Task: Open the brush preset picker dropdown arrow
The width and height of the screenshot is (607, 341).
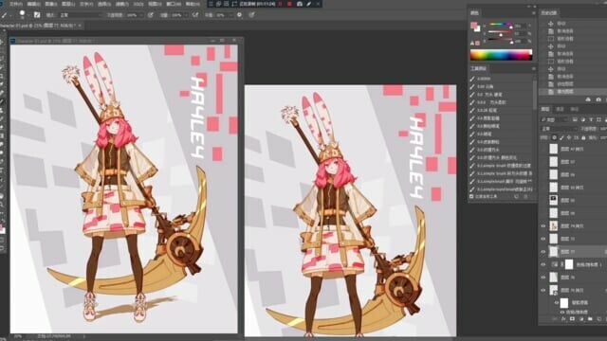Action: (x=28, y=15)
